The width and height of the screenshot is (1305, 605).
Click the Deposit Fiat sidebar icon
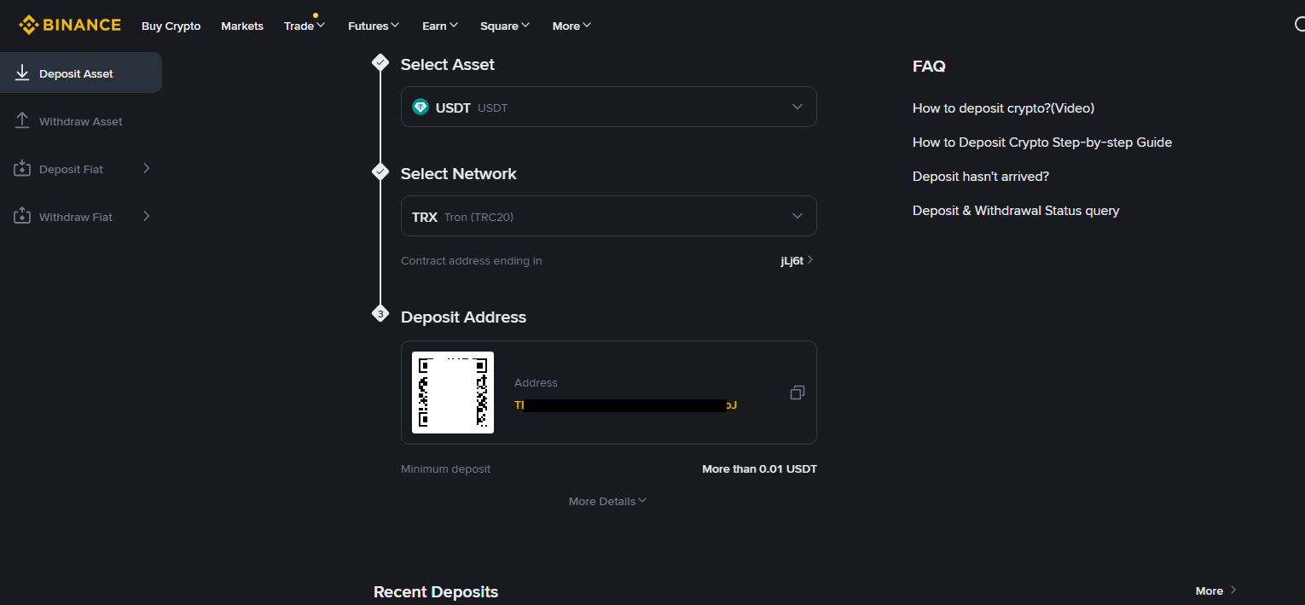22,169
